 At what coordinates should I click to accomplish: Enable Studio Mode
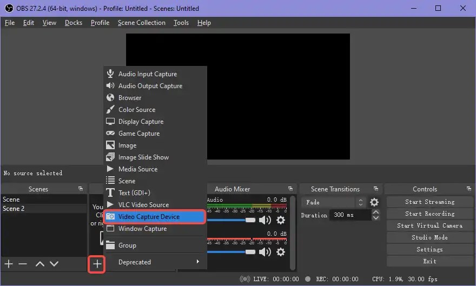tap(430, 237)
